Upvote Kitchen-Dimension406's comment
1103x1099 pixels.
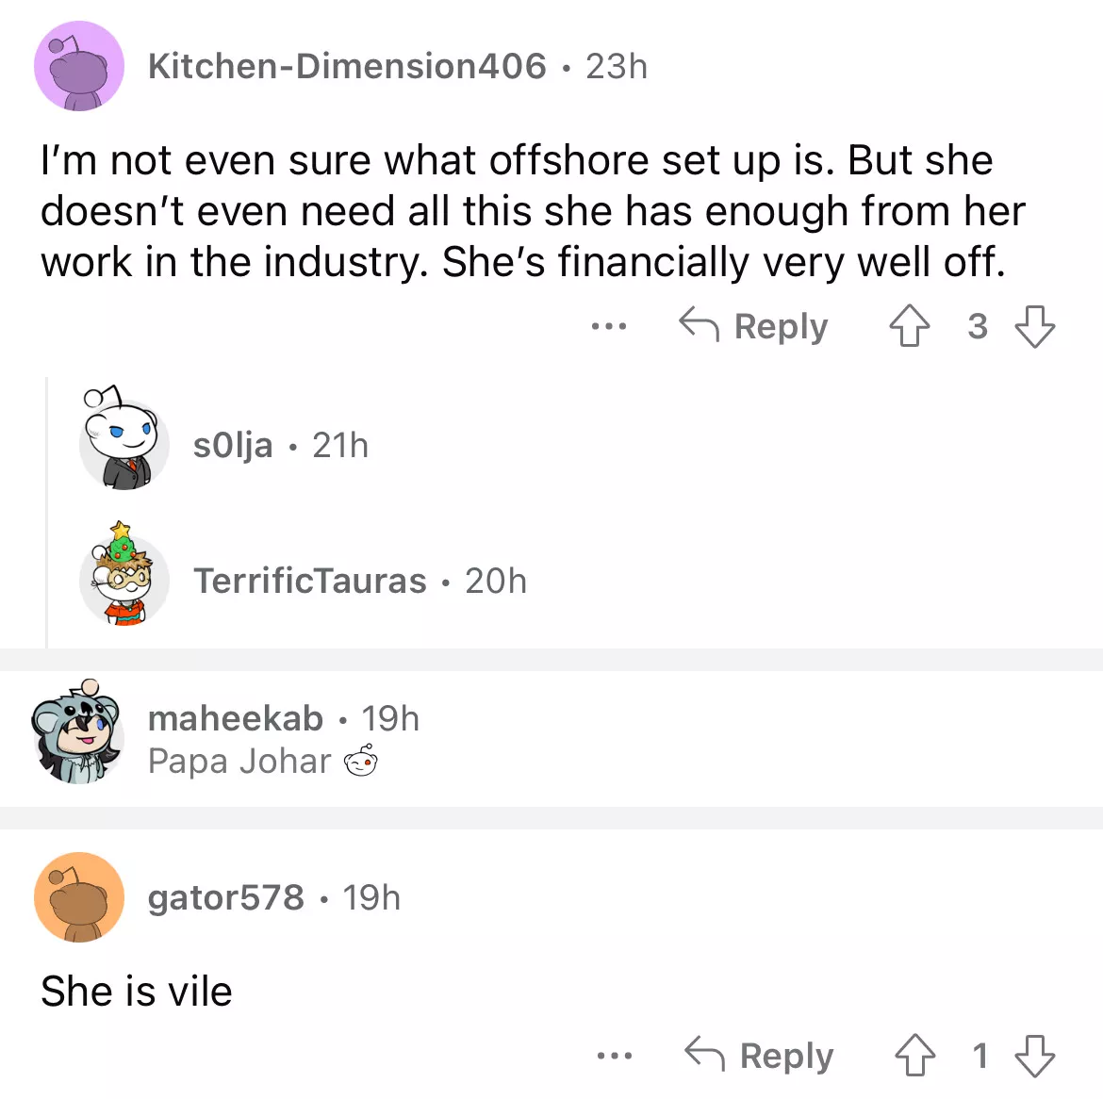pos(909,327)
